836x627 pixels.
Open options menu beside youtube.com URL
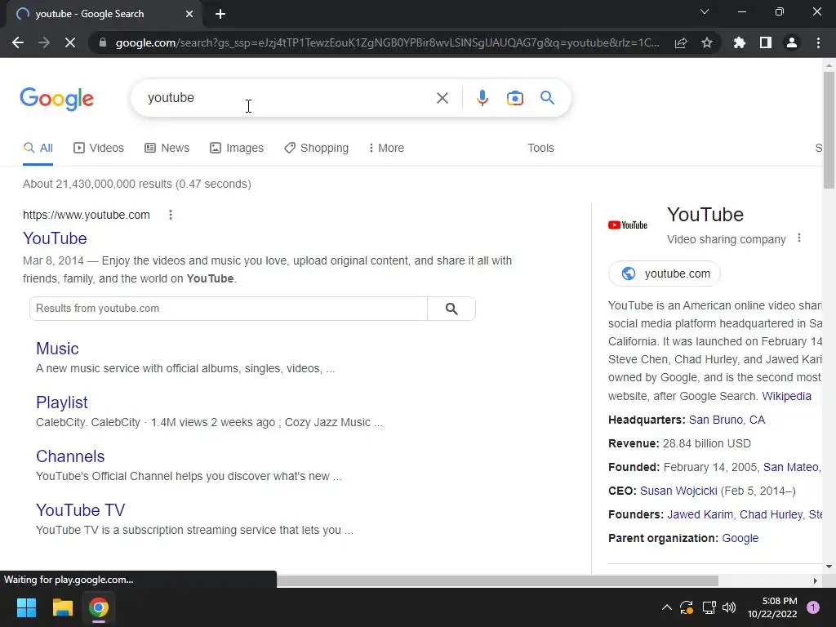pos(171,215)
